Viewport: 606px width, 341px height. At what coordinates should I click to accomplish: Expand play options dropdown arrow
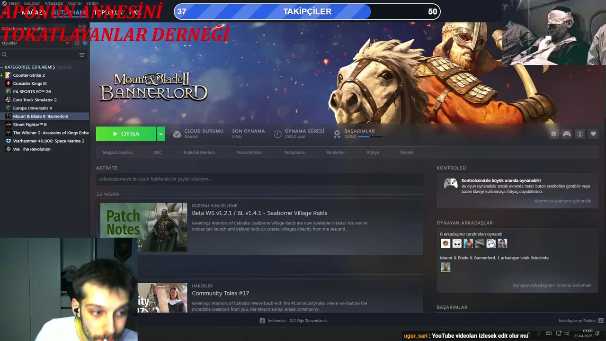[161, 134]
